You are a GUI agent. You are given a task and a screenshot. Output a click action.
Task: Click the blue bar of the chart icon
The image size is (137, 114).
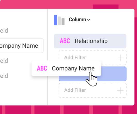coord(56,20)
